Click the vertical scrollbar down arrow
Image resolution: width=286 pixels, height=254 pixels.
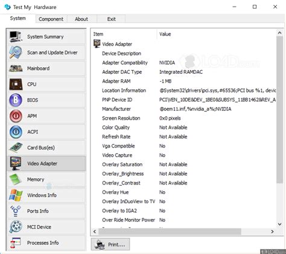(x=279, y=224)
